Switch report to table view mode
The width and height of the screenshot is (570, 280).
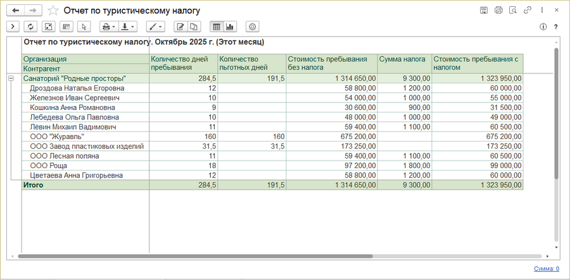[216, 27]
